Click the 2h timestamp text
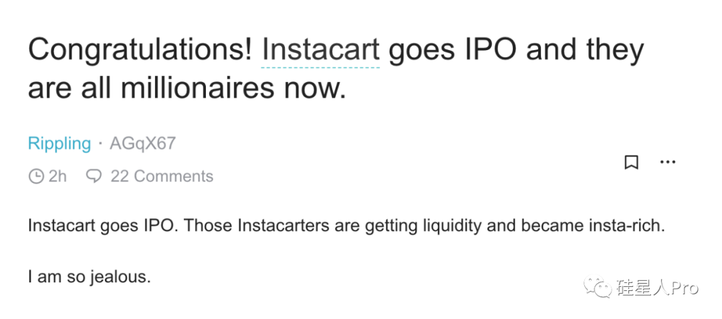Viewport: 722px width, 319px height. pyautogui.click(x=58, y=176)
